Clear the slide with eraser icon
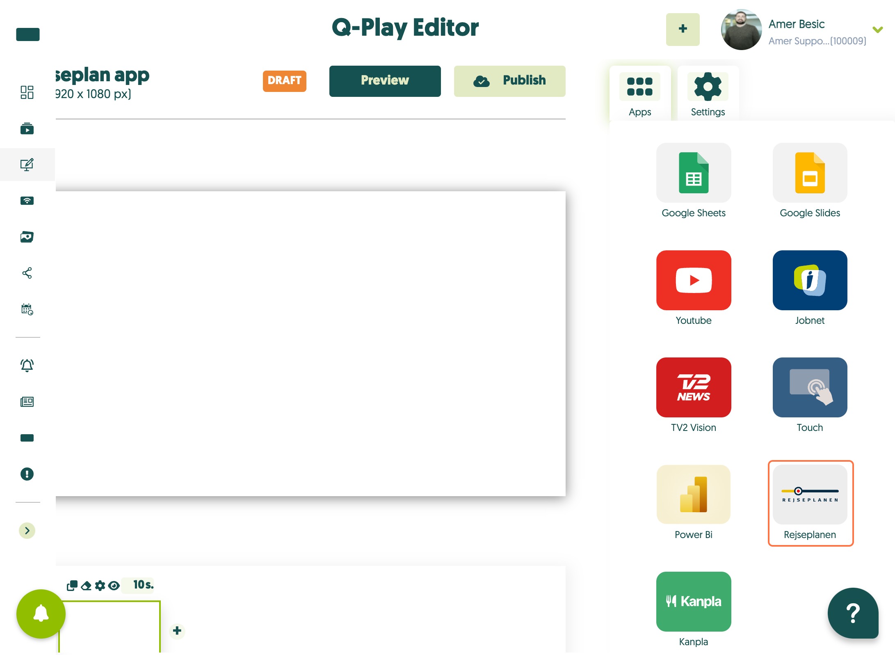895x655 pixels. pyautogui.click(x=86, y=586)
